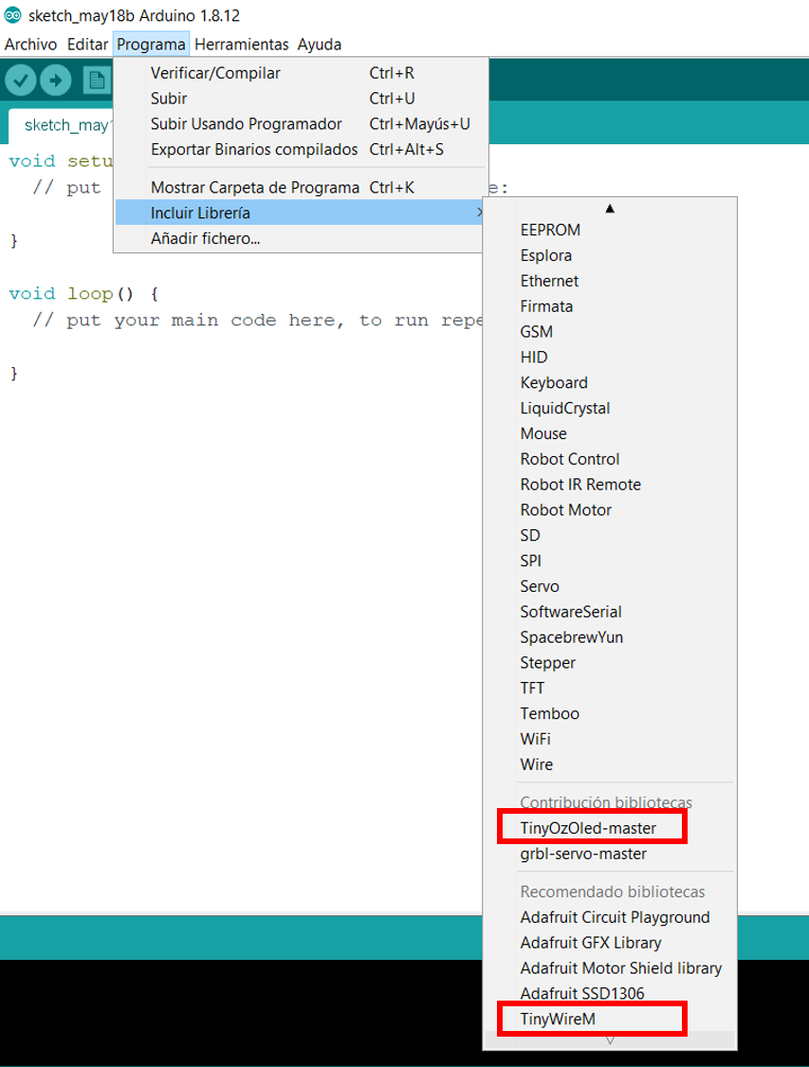This screenshot has width=809, height=1067.
Task: Select the Subir menu entry
Action: pos(301,98)
